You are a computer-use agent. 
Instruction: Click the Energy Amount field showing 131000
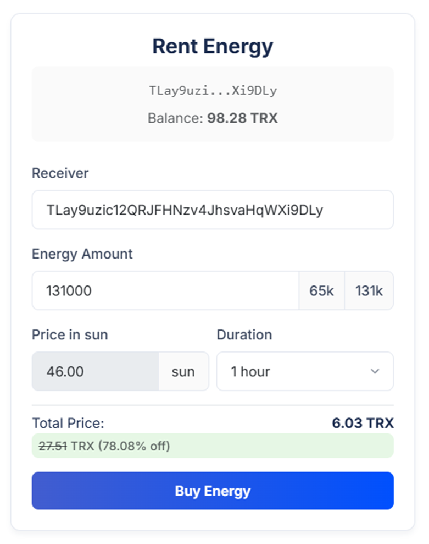click(x=166, y=291)
